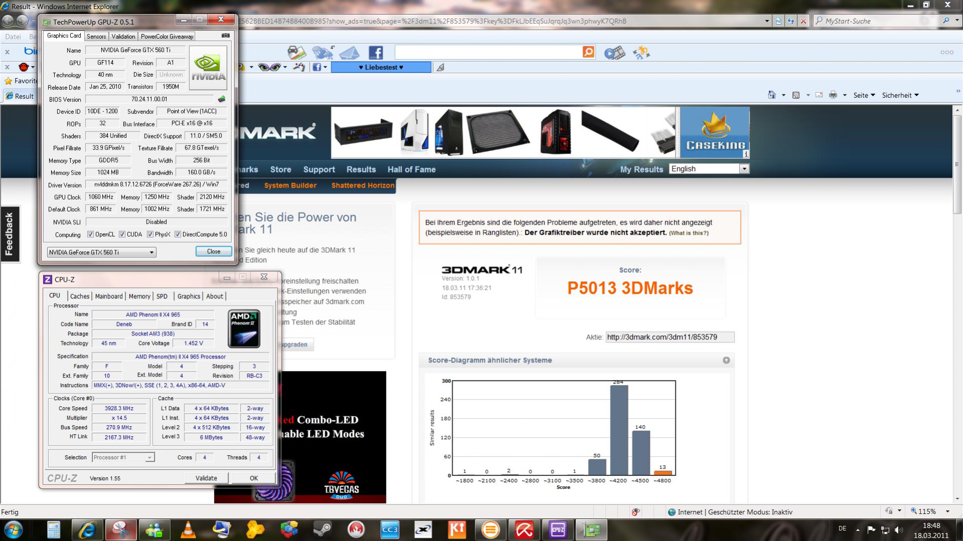963x541 pixels.
Task: Click Close button in GPU-Z
Action: point(213,252)
